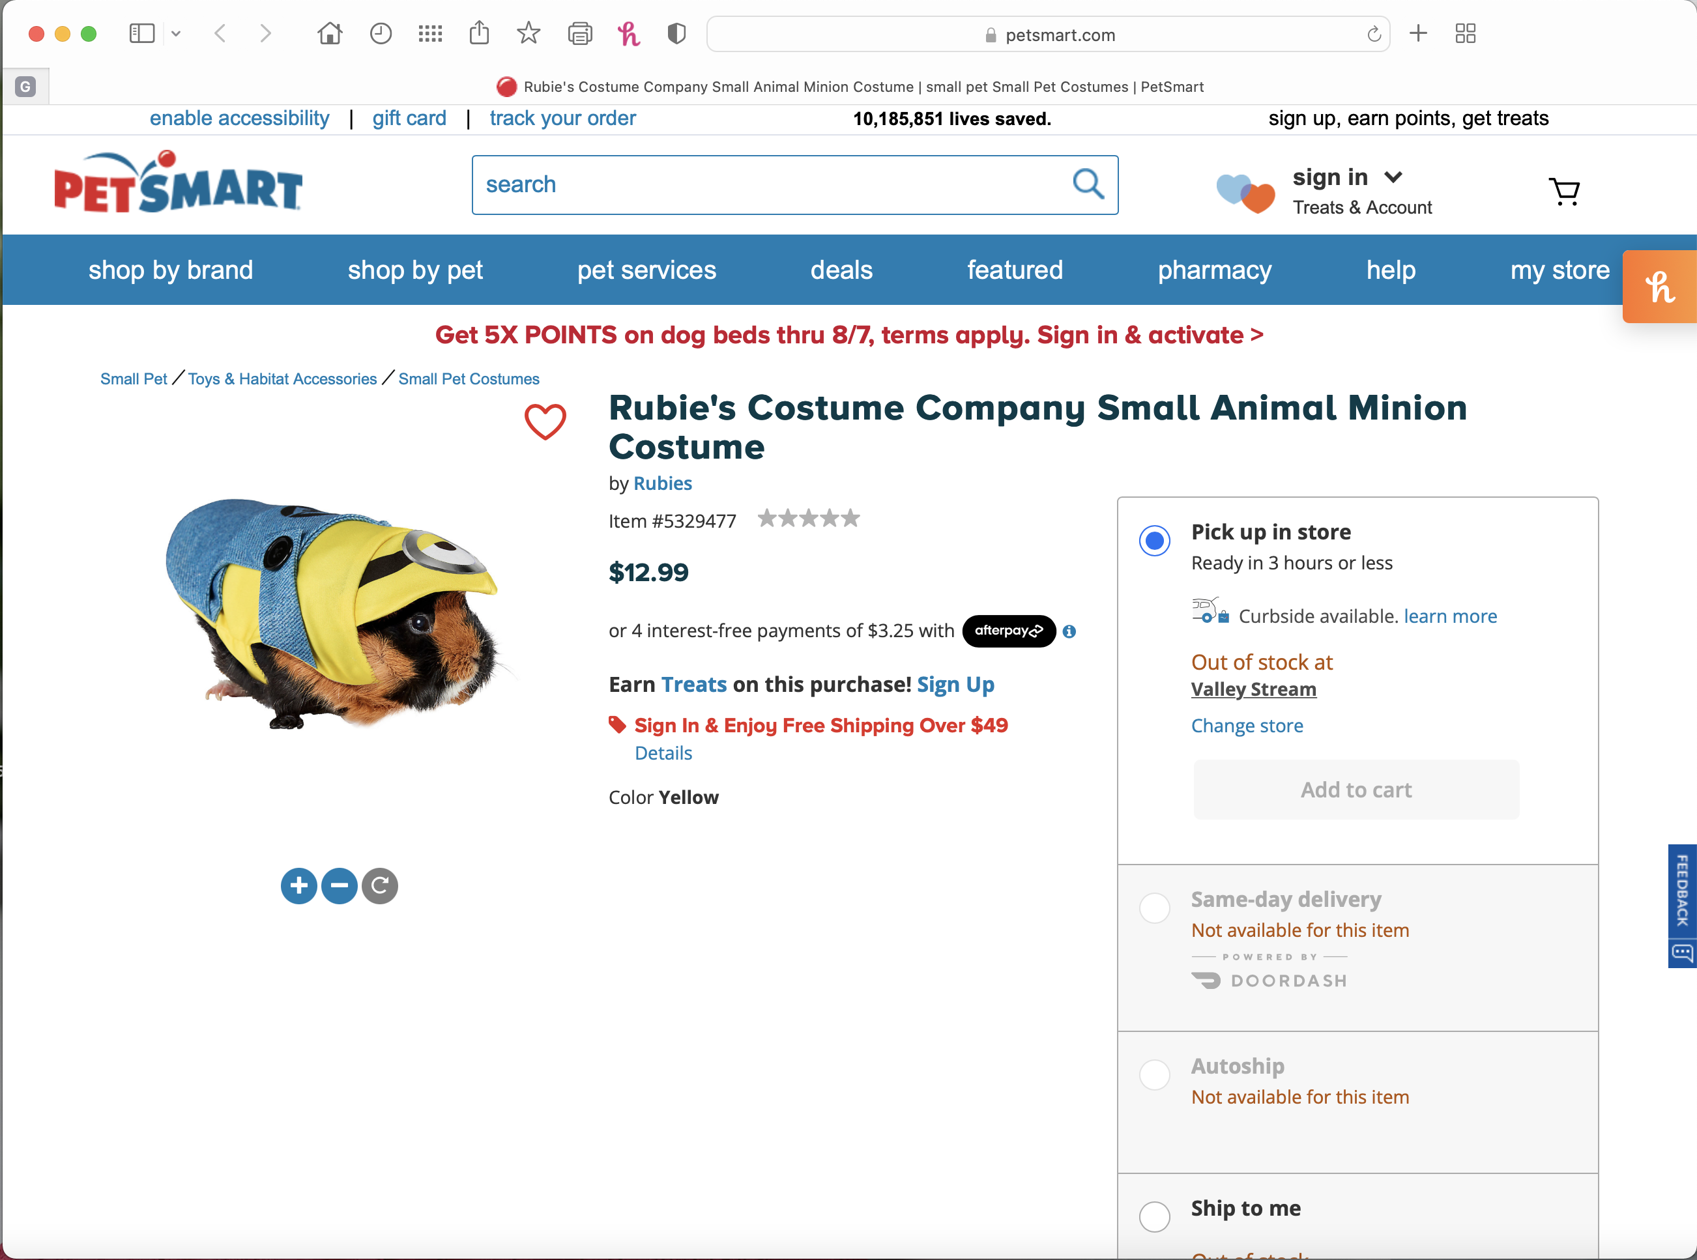
Task: Reset product image zoom
Action: tap(380, 885)
